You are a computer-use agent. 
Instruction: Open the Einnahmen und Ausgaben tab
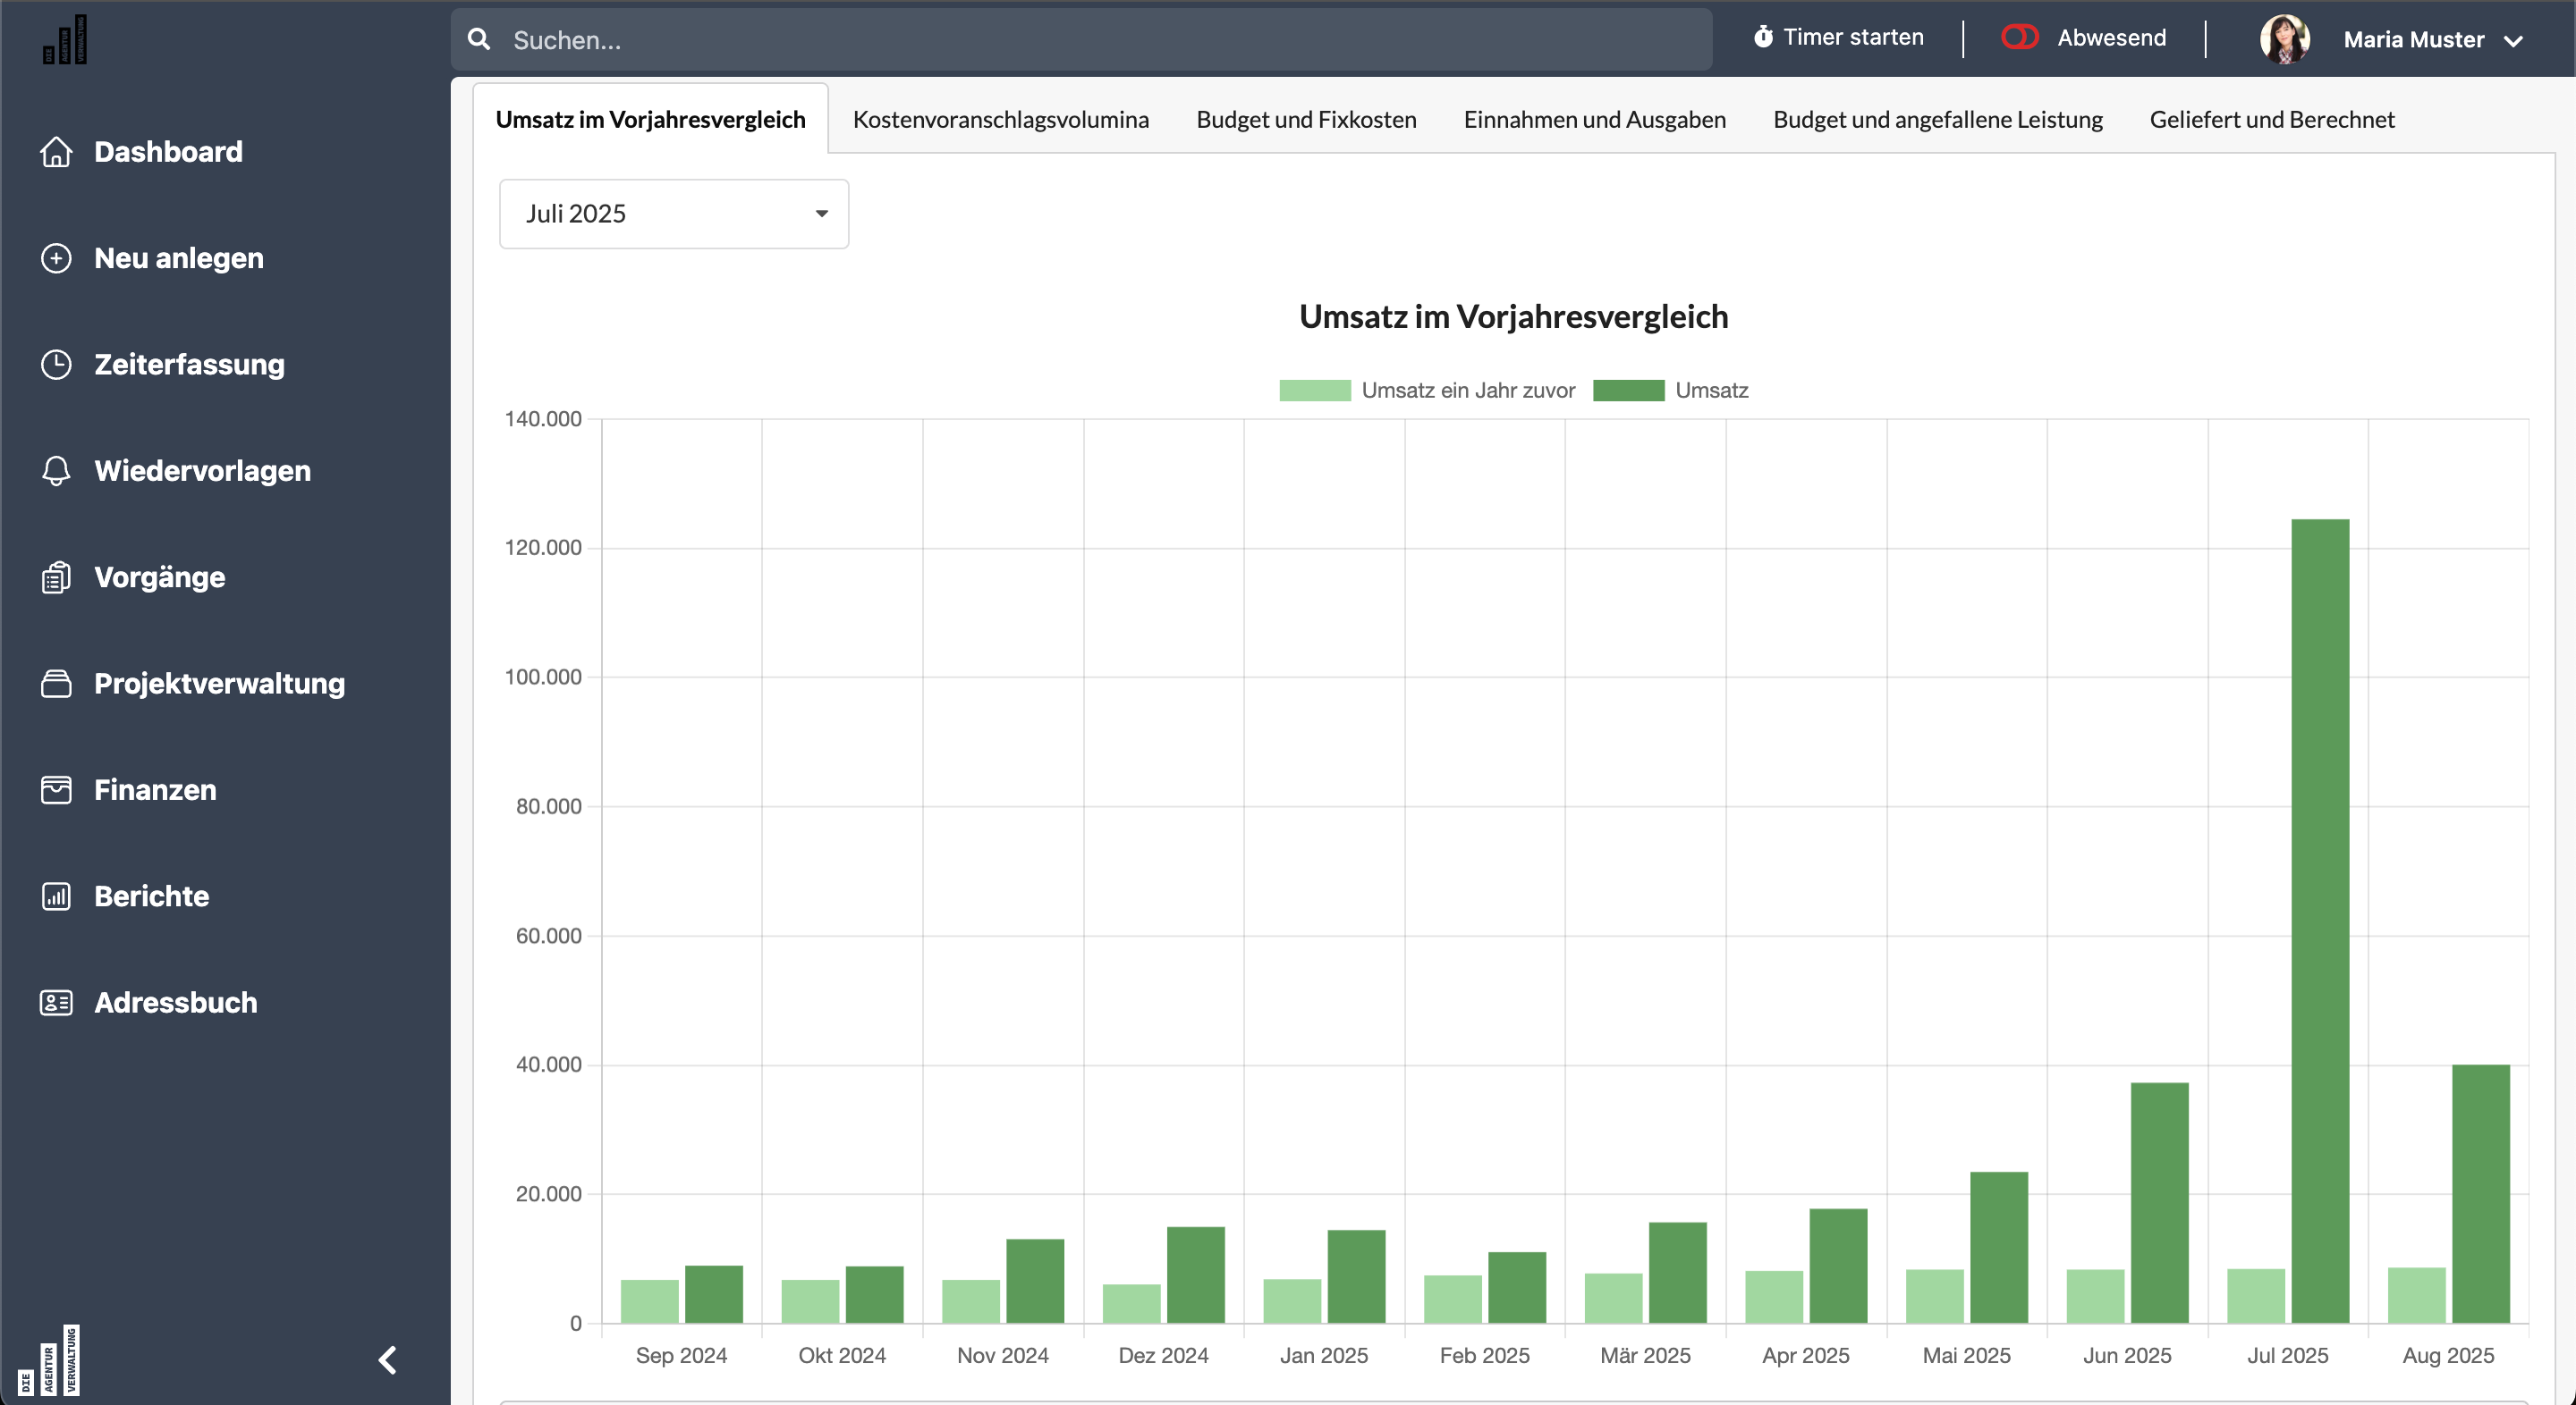tap(1594, 120)
